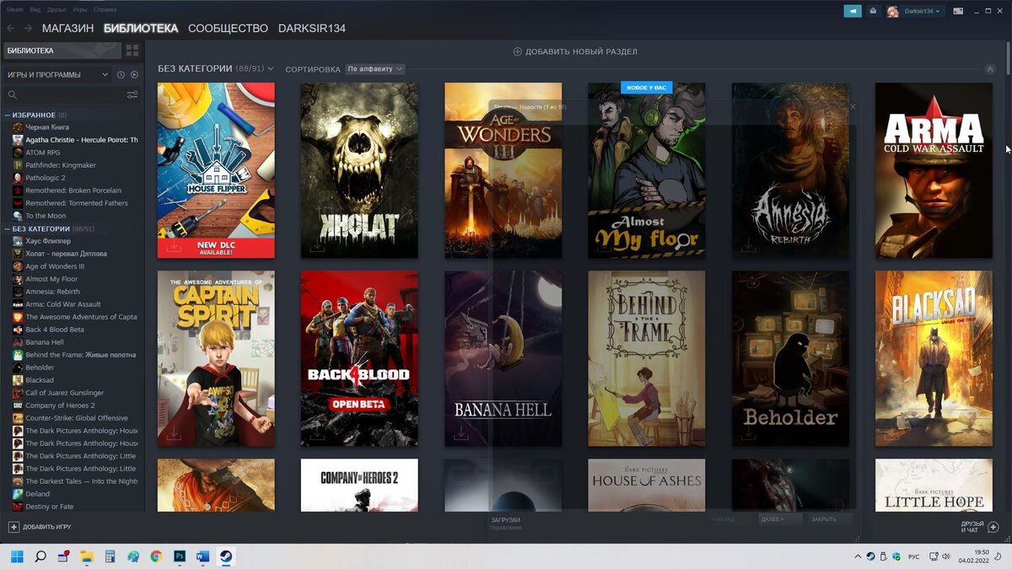1012x569 pixels.
Task: Click the download arrow on Kholat cover
Action: point(317,246)
